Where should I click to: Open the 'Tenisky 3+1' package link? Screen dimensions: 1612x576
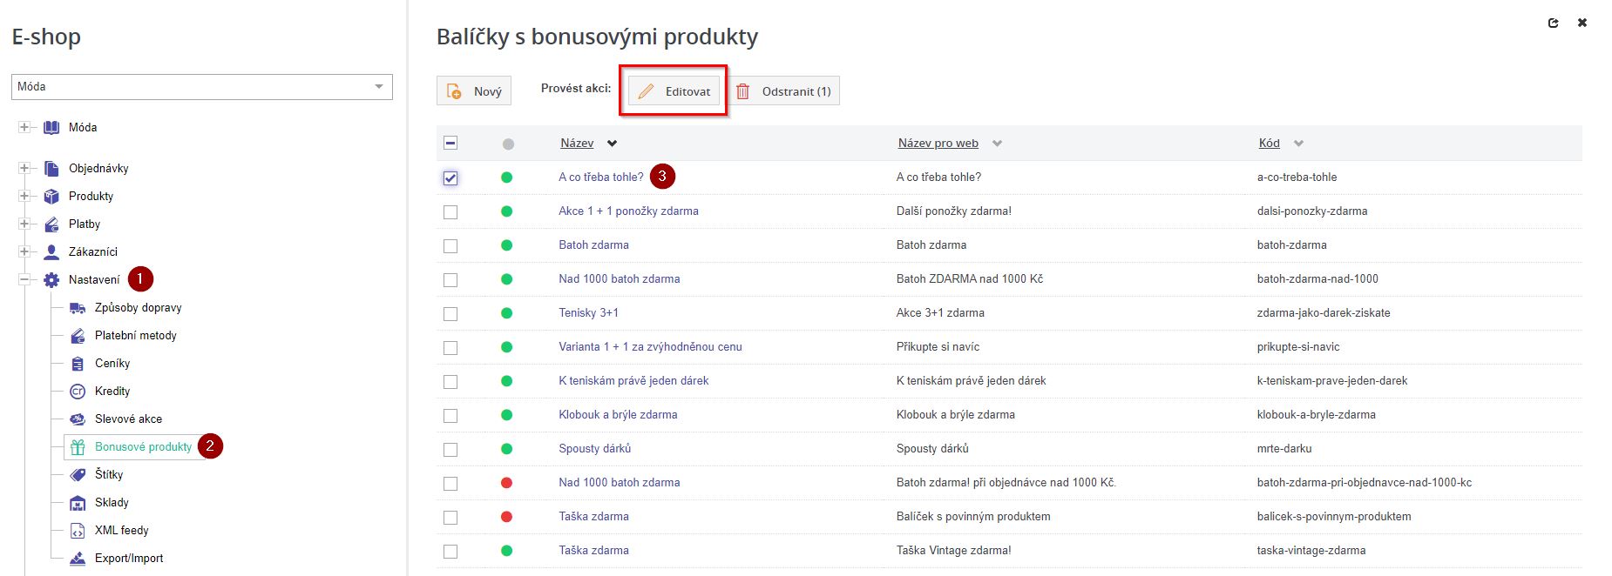[x=588, y=313]
